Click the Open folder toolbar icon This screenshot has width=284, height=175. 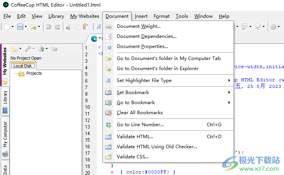click(x=33, y=27)
